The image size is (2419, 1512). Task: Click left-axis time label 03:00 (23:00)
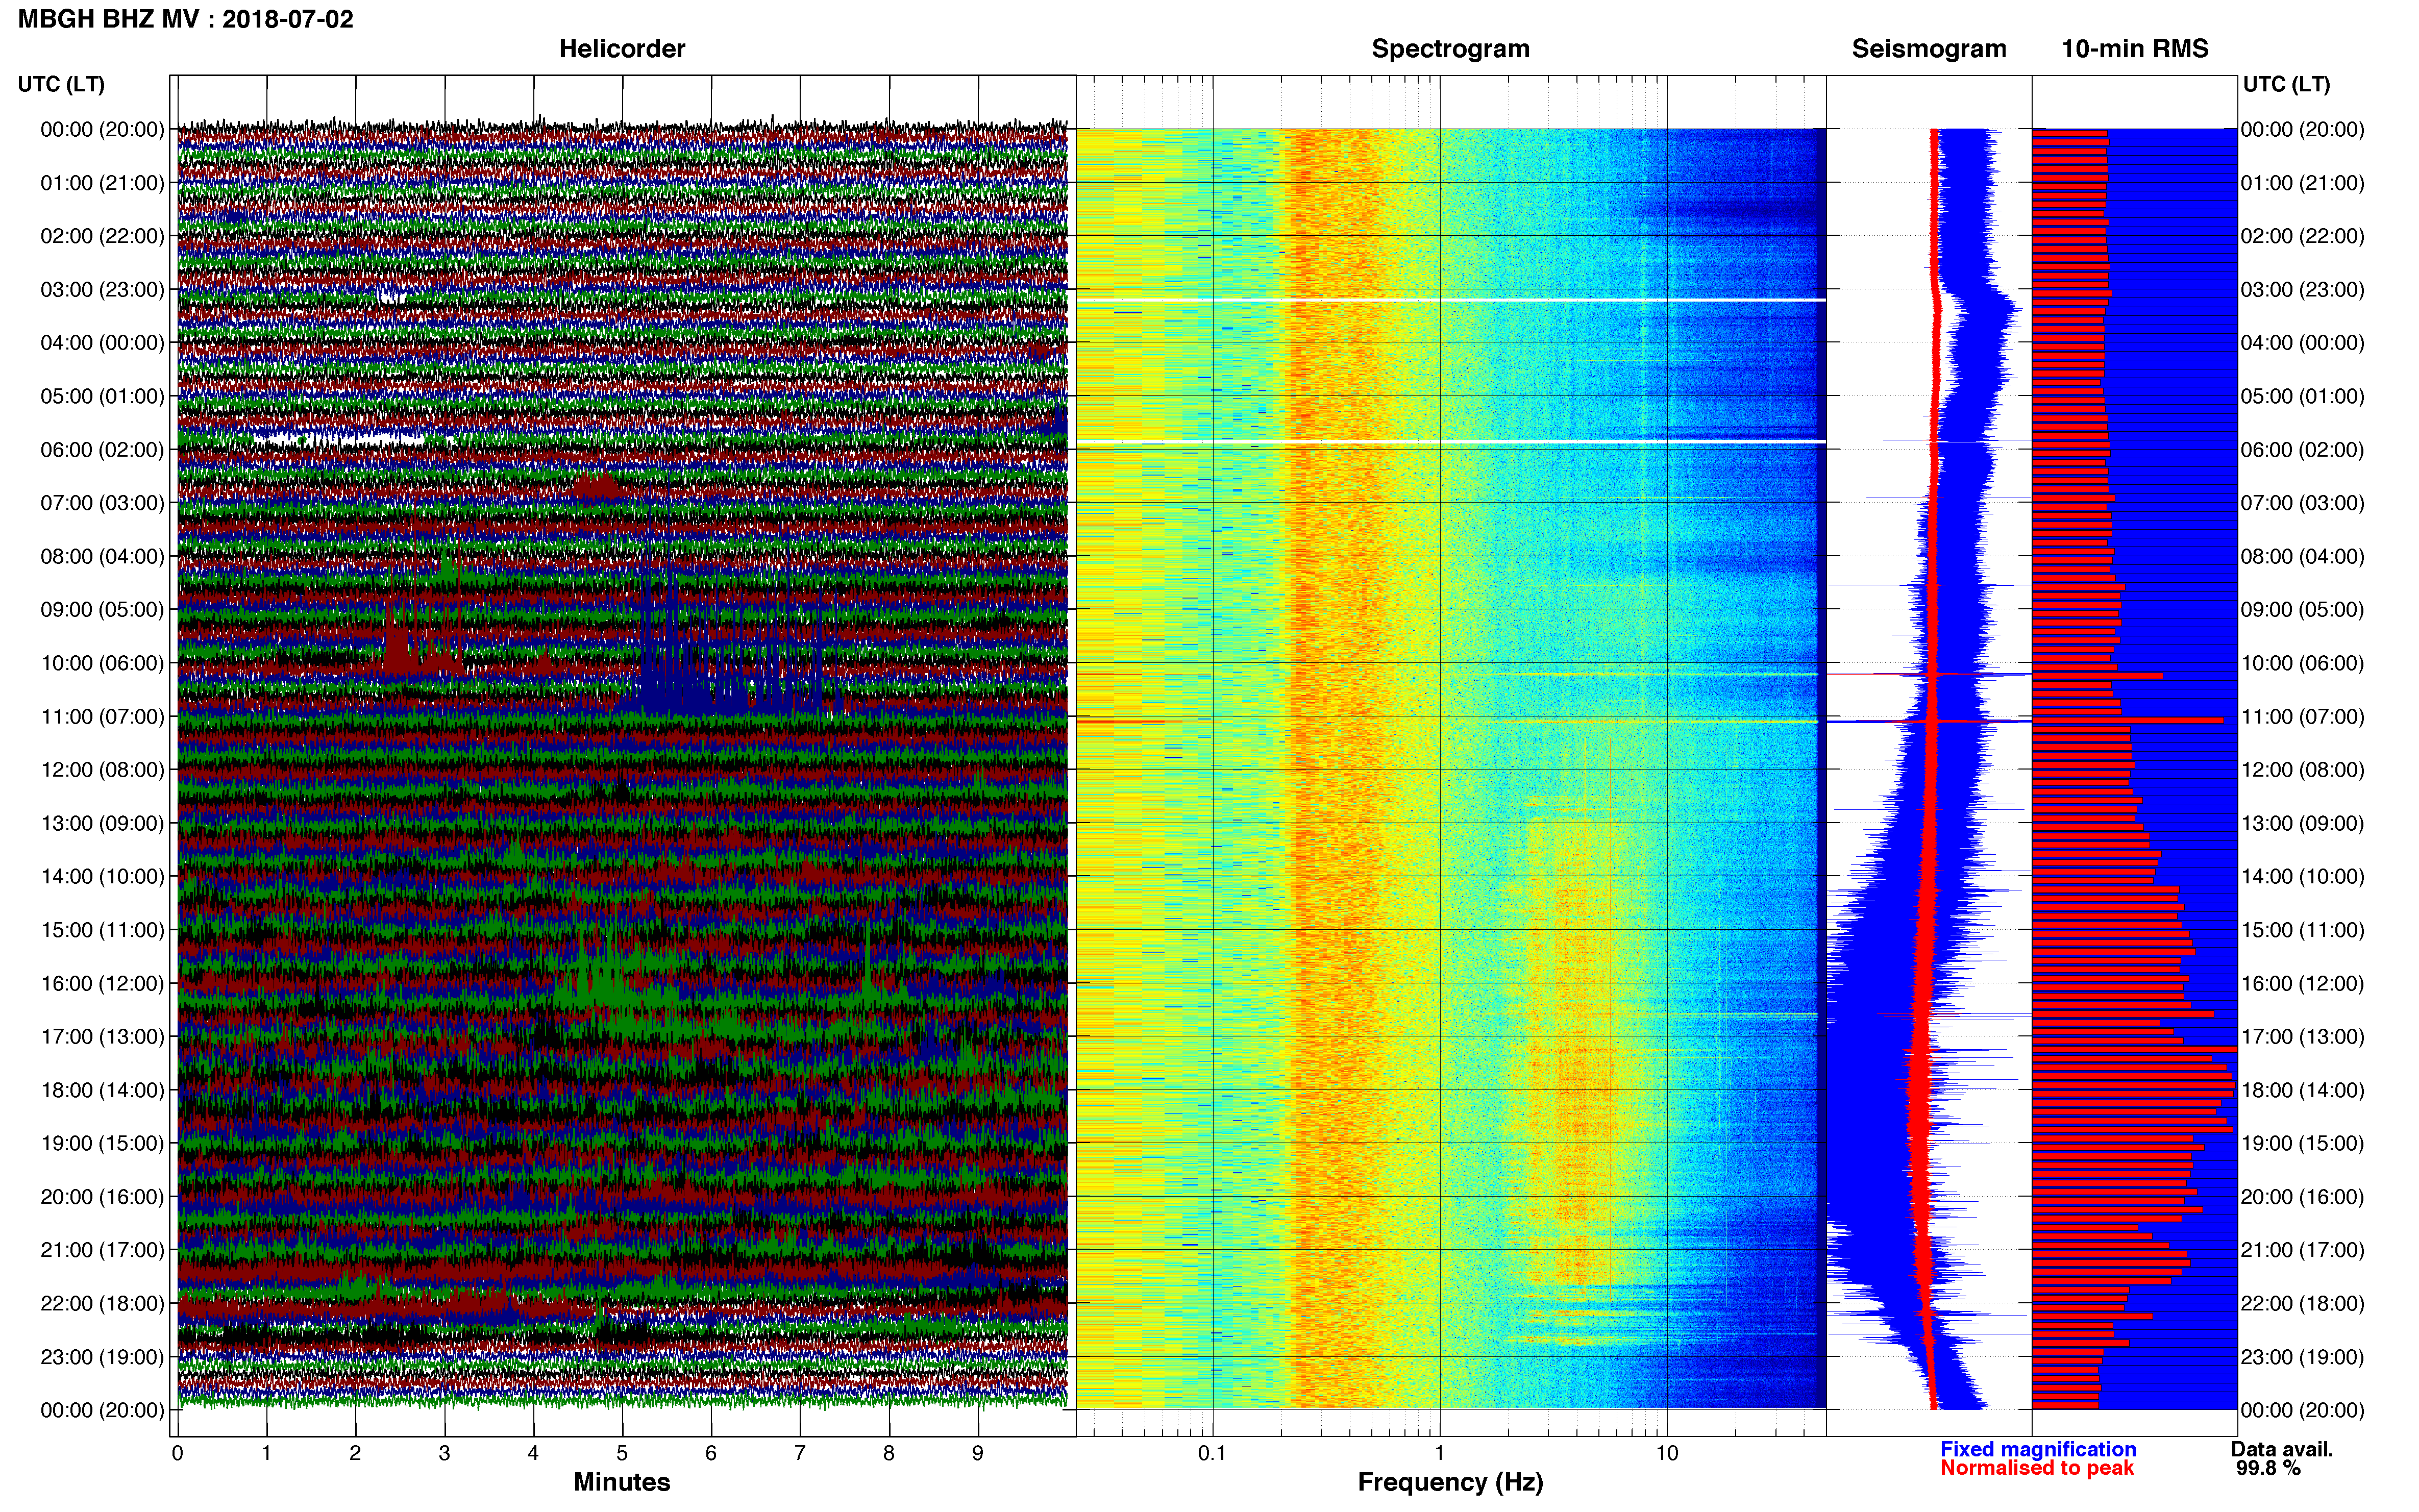(x=102, y=290)
